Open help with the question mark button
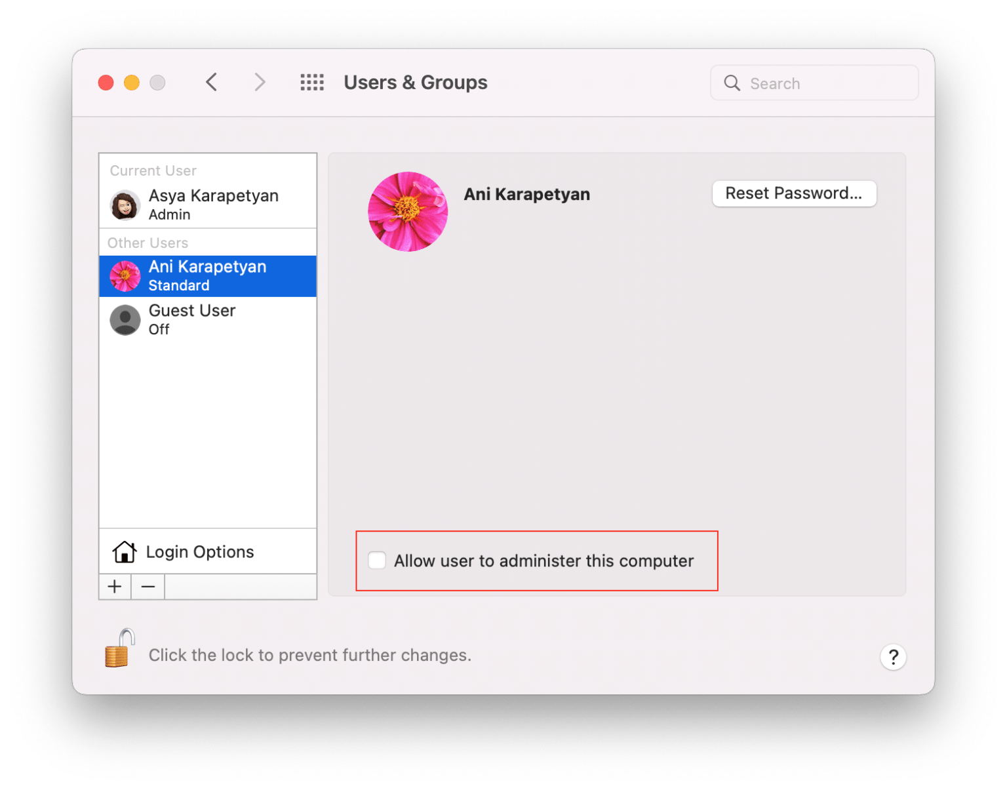This screenshot has width=1007, height=790. [893, 657]
